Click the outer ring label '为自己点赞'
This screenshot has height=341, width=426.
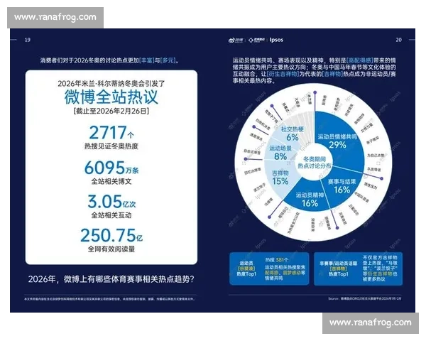(x=376, y=156)
